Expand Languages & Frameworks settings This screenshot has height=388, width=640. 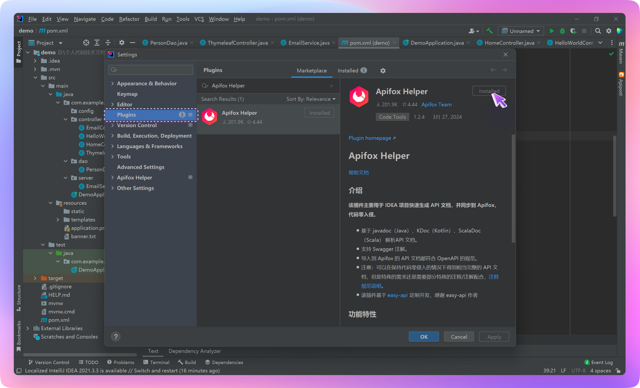click(113, 146)
